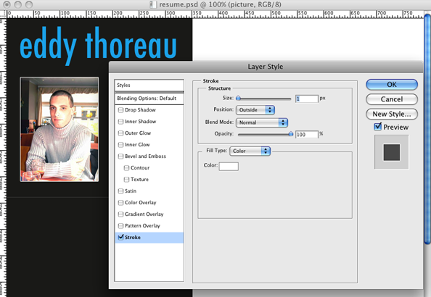Image resolution: width=431 pixels, height=297 pixels.
Task: Click the zoom button of resume.psd window
Action: click(x=29, y=4)
